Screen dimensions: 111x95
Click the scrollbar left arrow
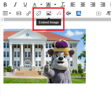(x=2, y=19)
